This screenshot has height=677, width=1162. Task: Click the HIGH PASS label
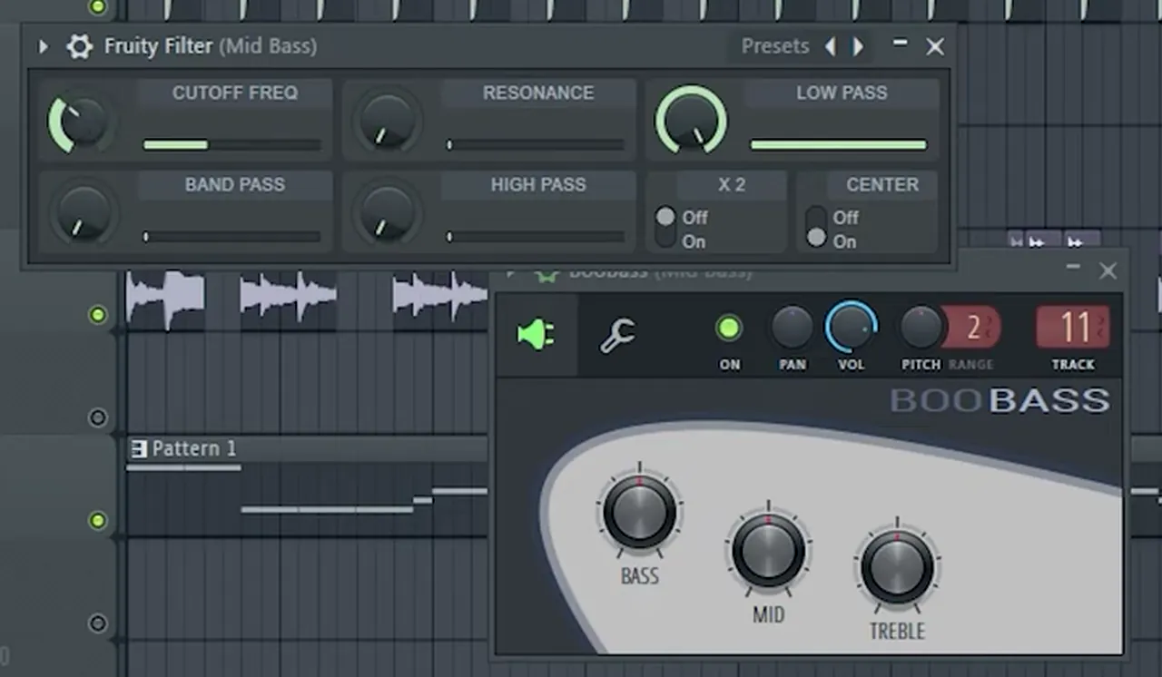coord(538,184)
